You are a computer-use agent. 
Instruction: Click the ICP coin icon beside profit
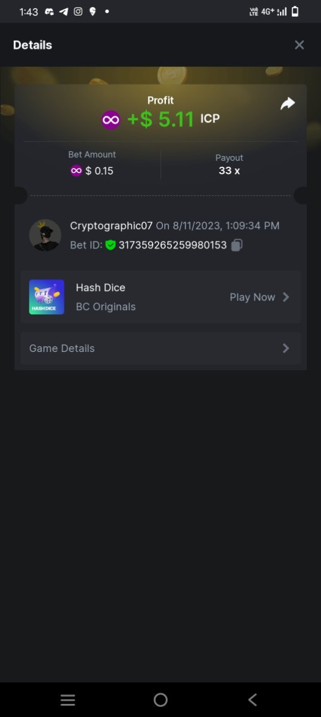[x=111, y=119]
